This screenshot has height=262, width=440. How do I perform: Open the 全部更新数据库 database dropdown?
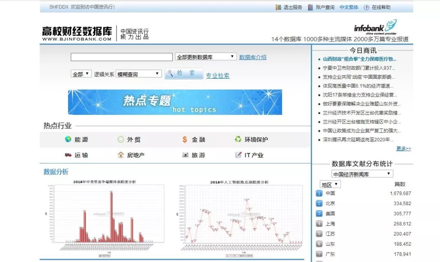[x=206, y=57]
